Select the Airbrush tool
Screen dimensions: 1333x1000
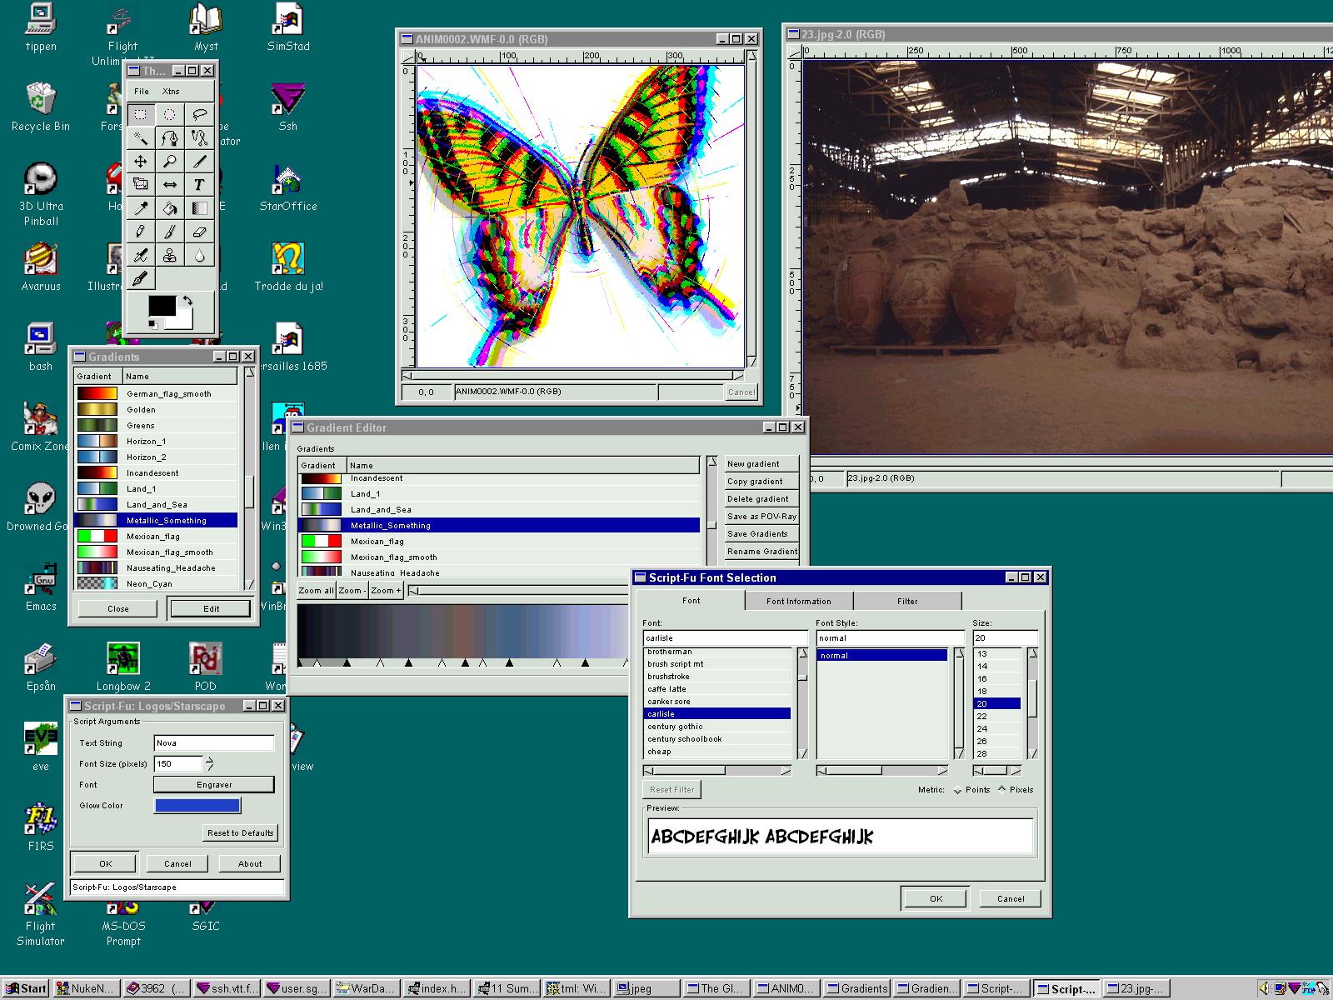(141, 255)
